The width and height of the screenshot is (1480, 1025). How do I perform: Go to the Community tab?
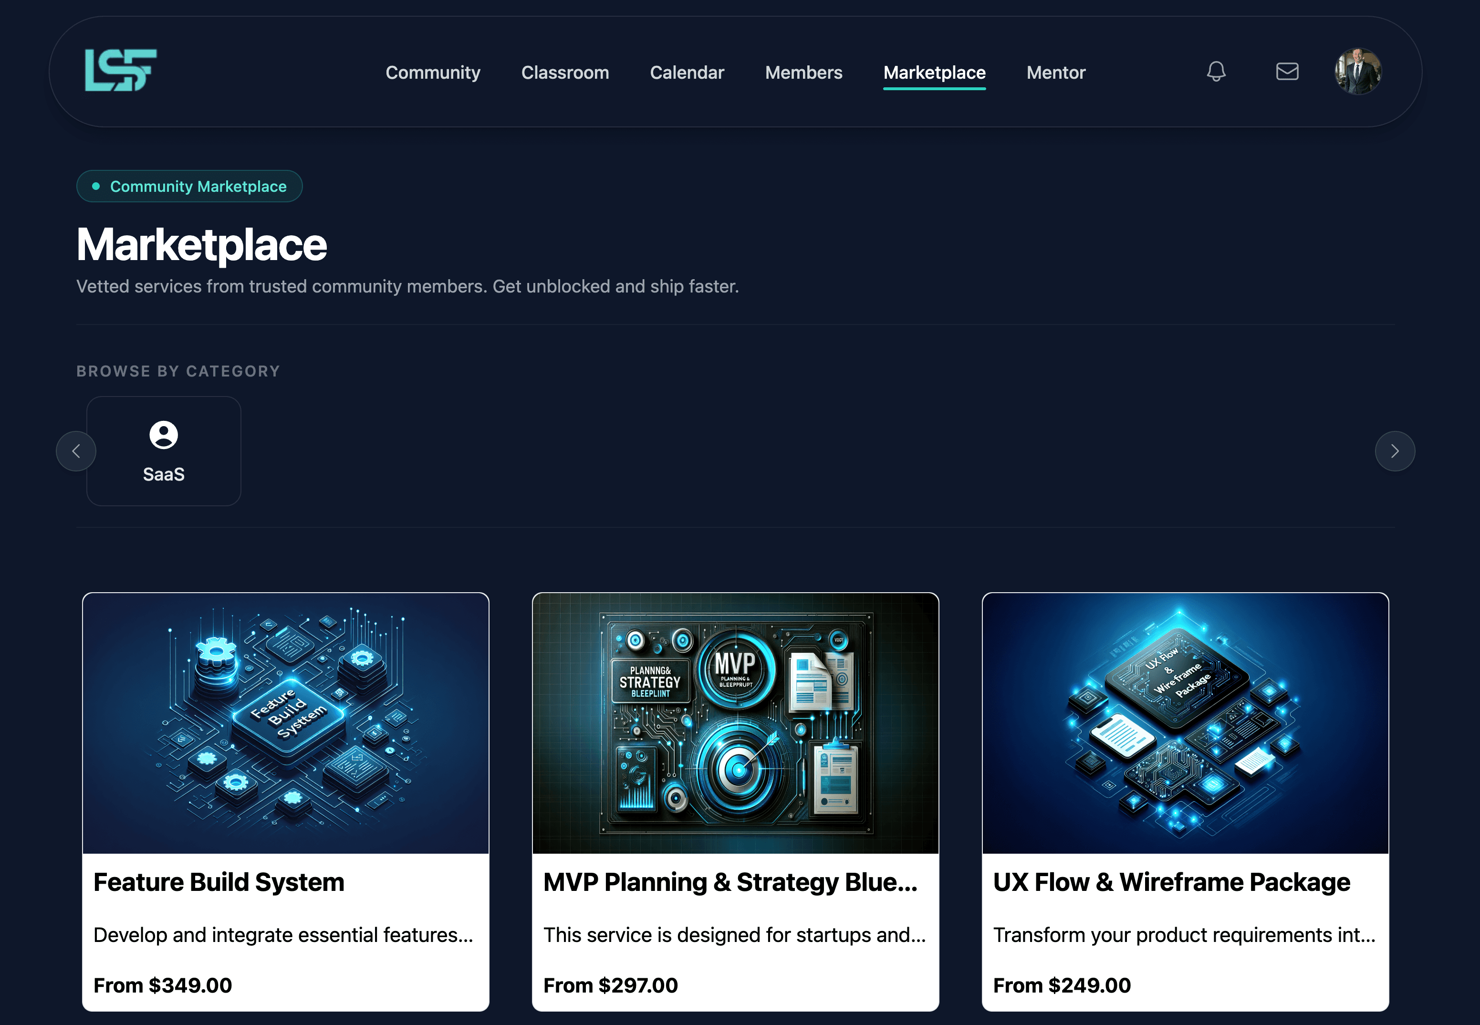tap(433, 73)
